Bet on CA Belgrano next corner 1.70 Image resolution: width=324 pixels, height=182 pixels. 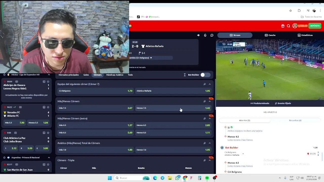coord(95,91)
